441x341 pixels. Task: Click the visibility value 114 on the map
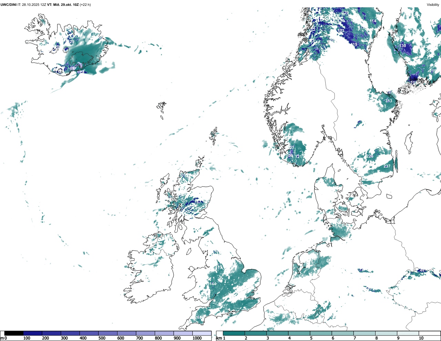pyautogui.click(x=373, y=21)
